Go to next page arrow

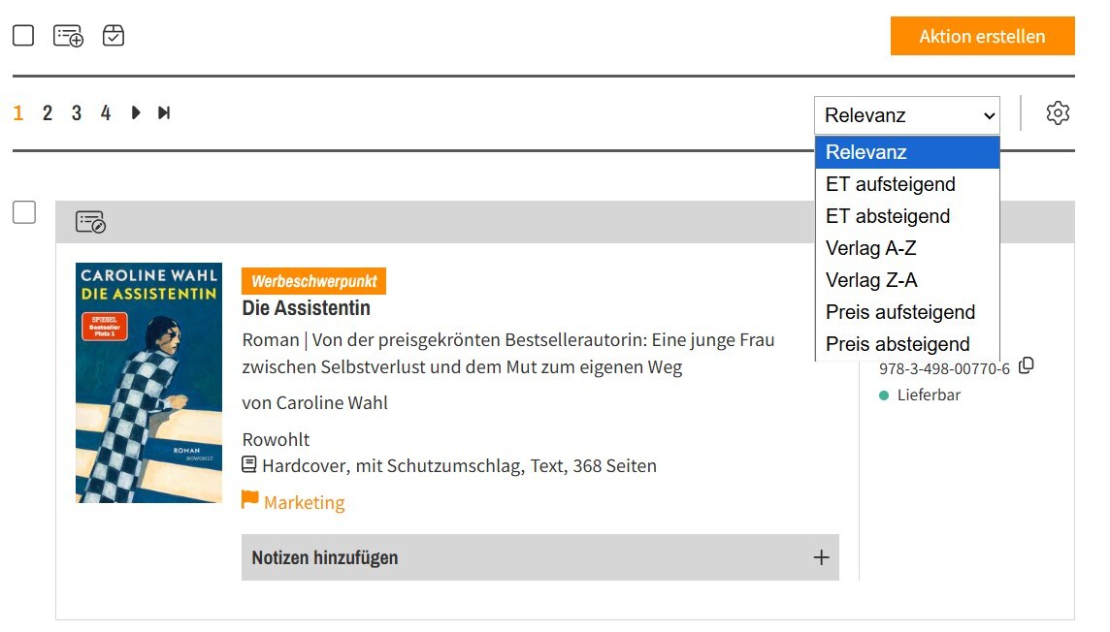tap(136, 113)
